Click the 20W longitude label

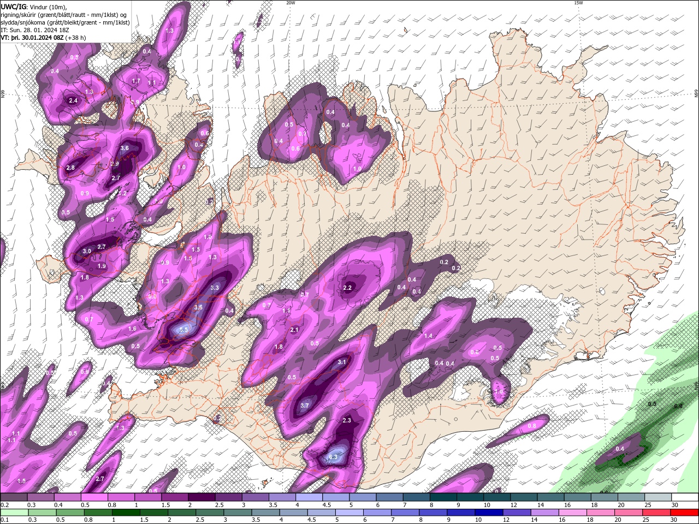(291, 3)
